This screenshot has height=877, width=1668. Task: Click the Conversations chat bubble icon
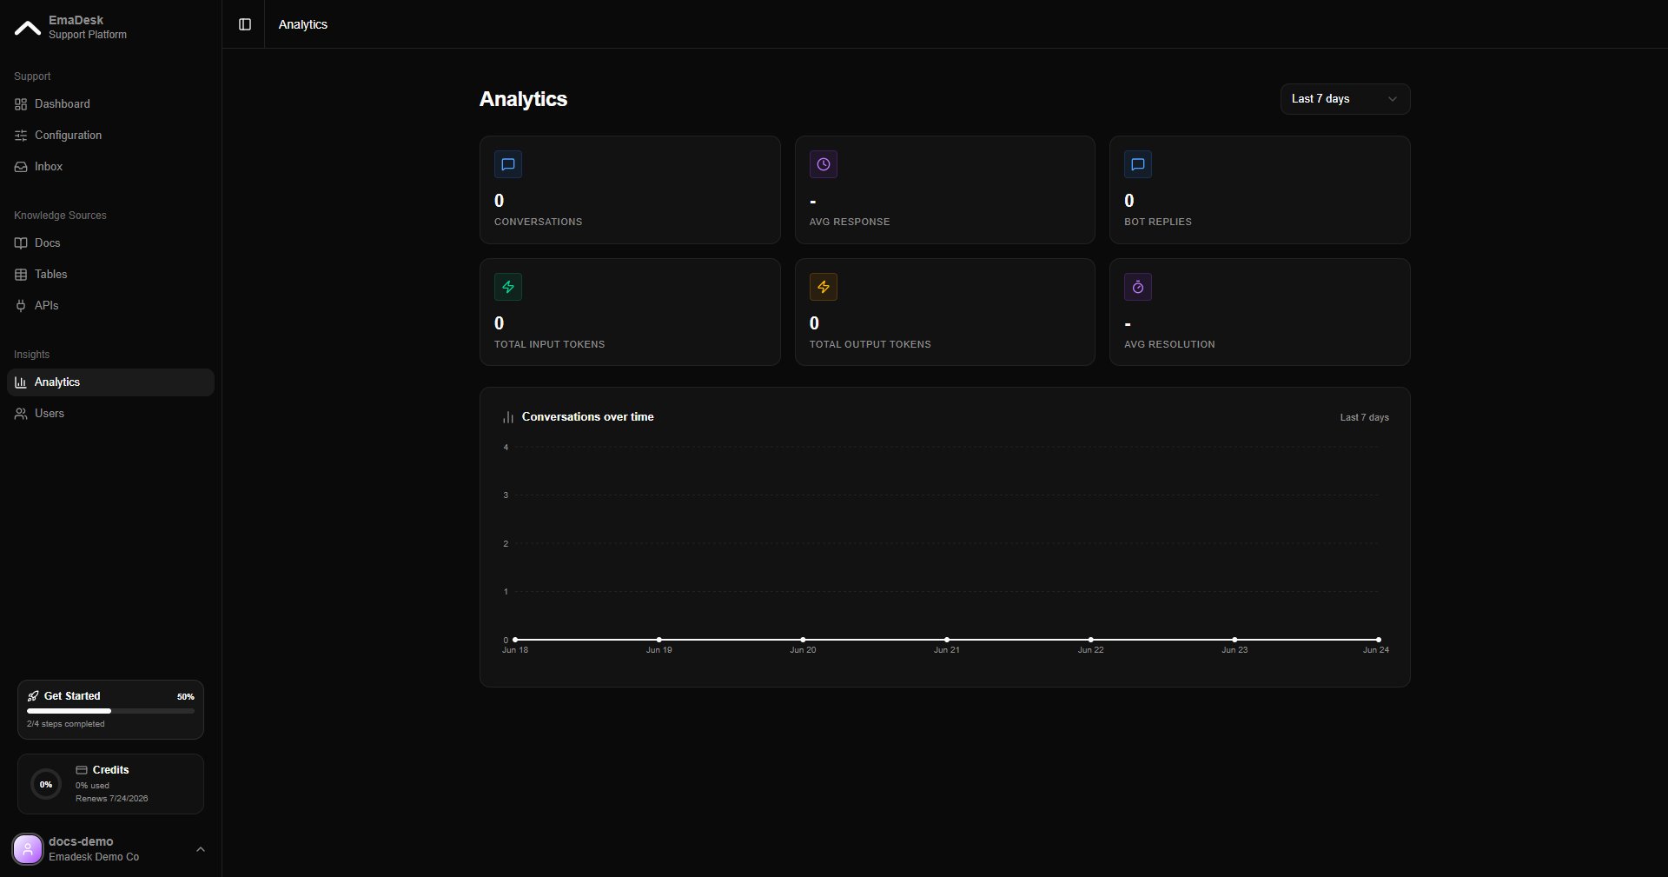(x=508, y=164)
